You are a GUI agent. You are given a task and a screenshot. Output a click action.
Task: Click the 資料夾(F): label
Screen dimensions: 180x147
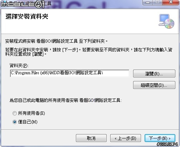point(19,66)
